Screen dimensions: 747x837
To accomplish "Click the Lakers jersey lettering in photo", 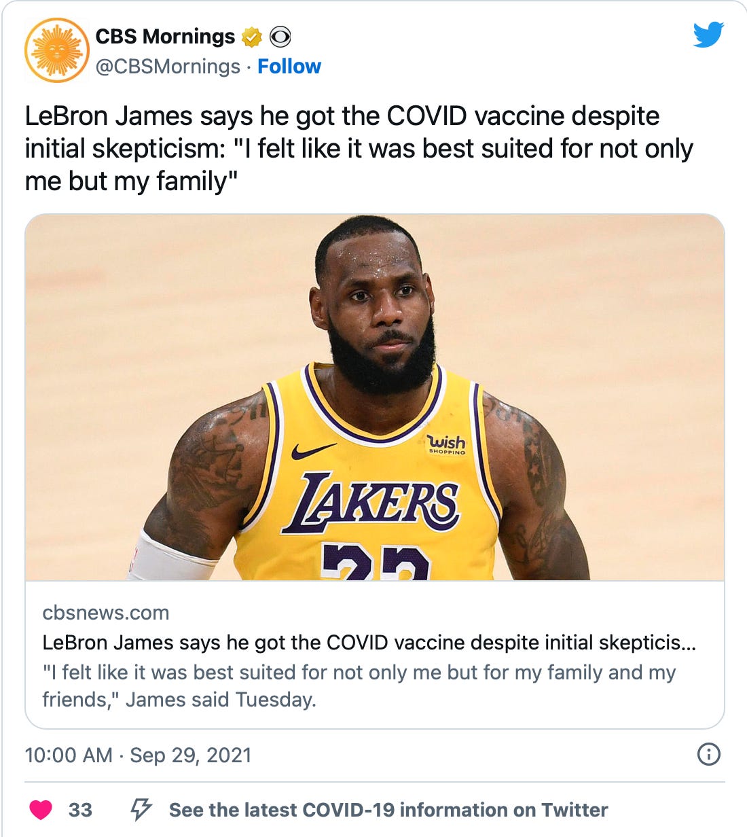I will pyautogui.click(x=371, y=503).
